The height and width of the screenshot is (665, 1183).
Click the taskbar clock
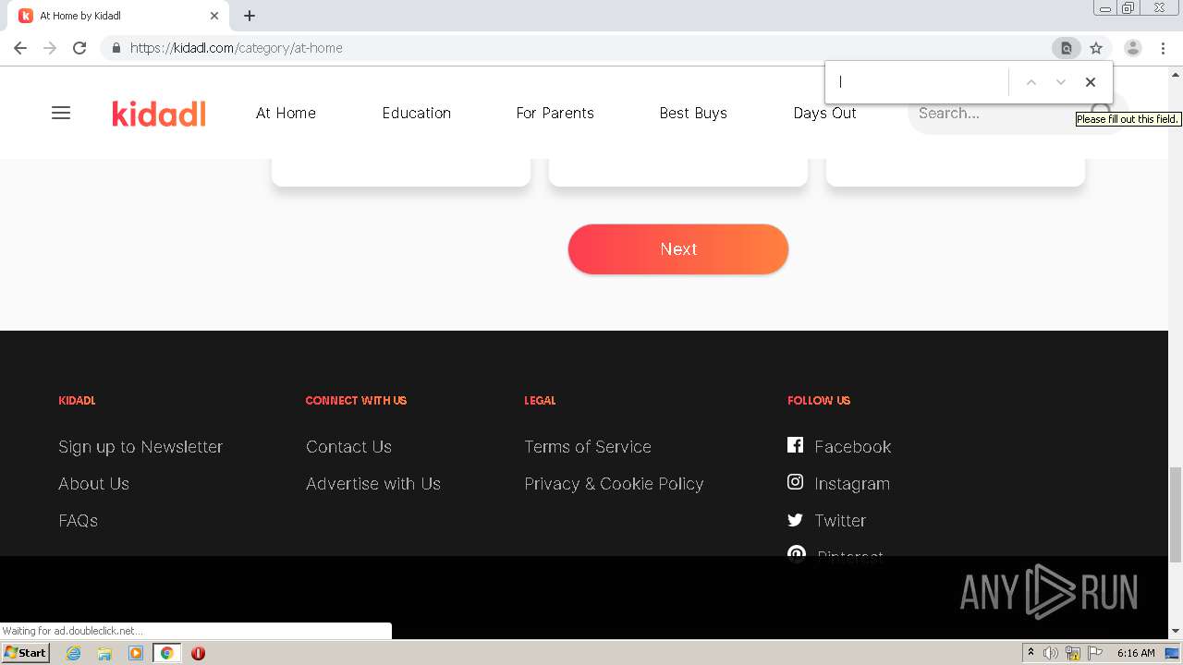pyautogui.click(x=1136, y=653)
